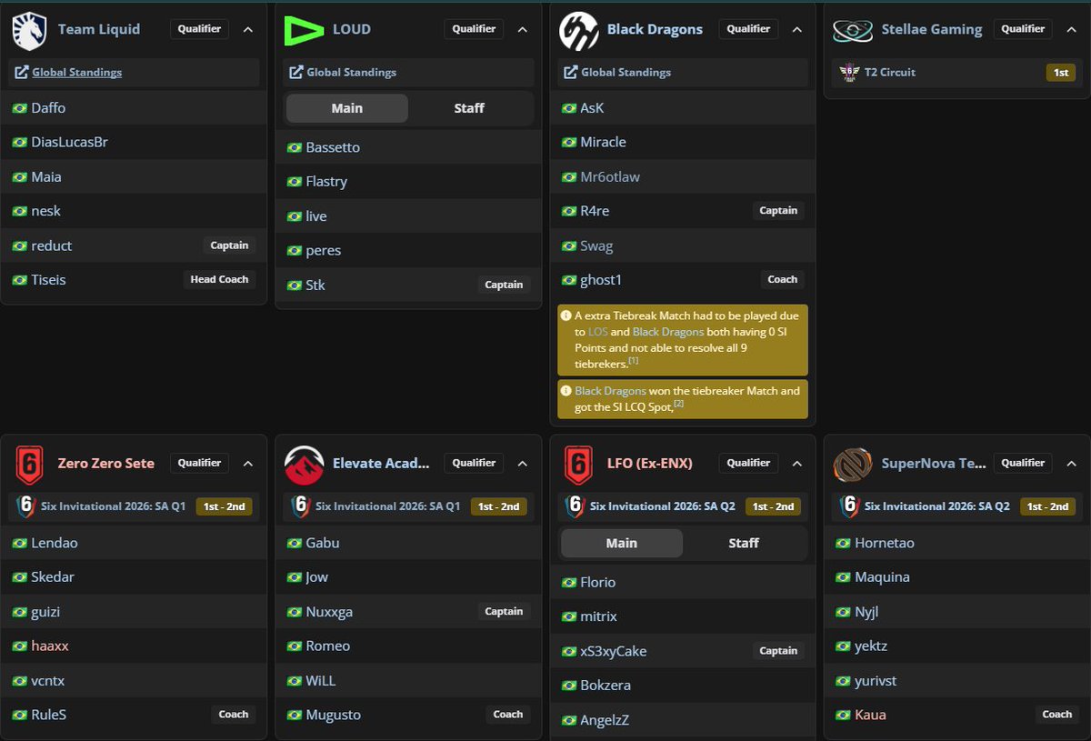Switch to Staff tab in LFO card
Screen dimensions: 1091x741
coord(744,543)
